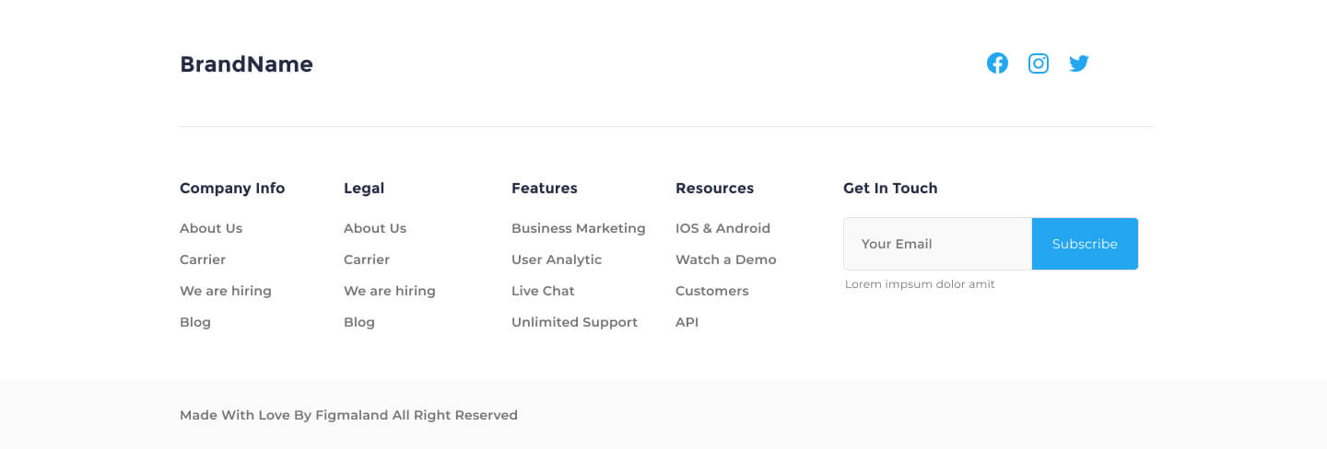Screen dimensions: 1327x449
Task: Go to Blog under Legal
Action: 359,322
